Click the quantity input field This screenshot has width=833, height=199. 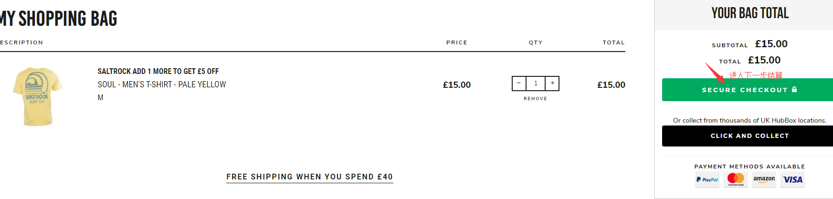[x=536, y=84]
